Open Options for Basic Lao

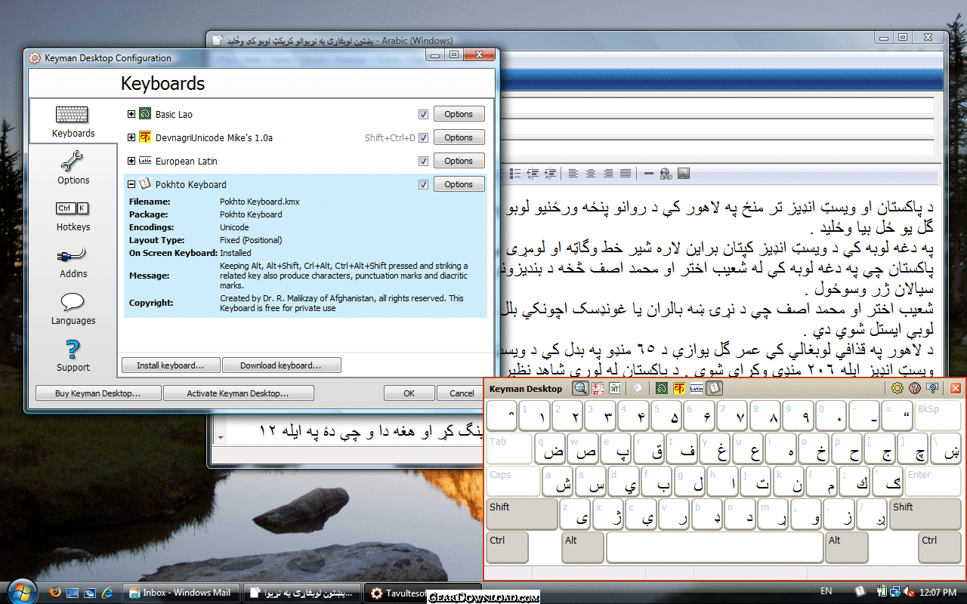459,114
